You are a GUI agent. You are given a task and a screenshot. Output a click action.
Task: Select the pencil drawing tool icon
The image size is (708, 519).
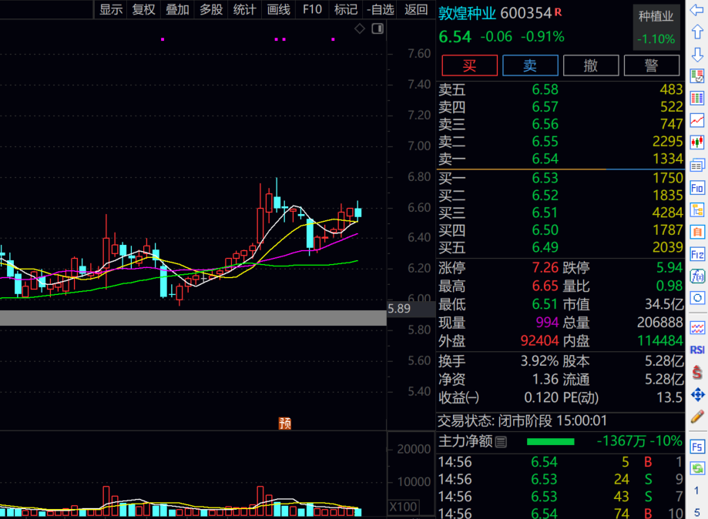696,417
